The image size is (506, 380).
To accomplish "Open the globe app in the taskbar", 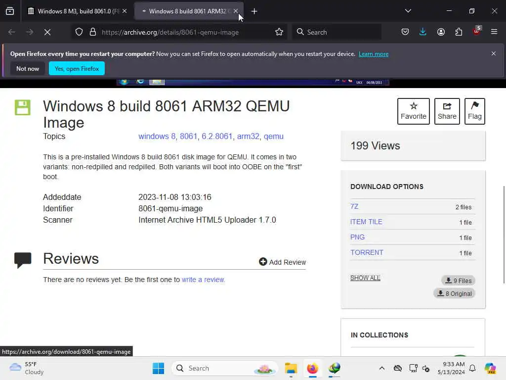I will pos(335,368).
